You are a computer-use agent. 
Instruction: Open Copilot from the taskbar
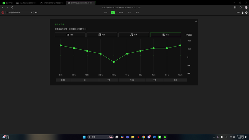(x=122, y=137)
